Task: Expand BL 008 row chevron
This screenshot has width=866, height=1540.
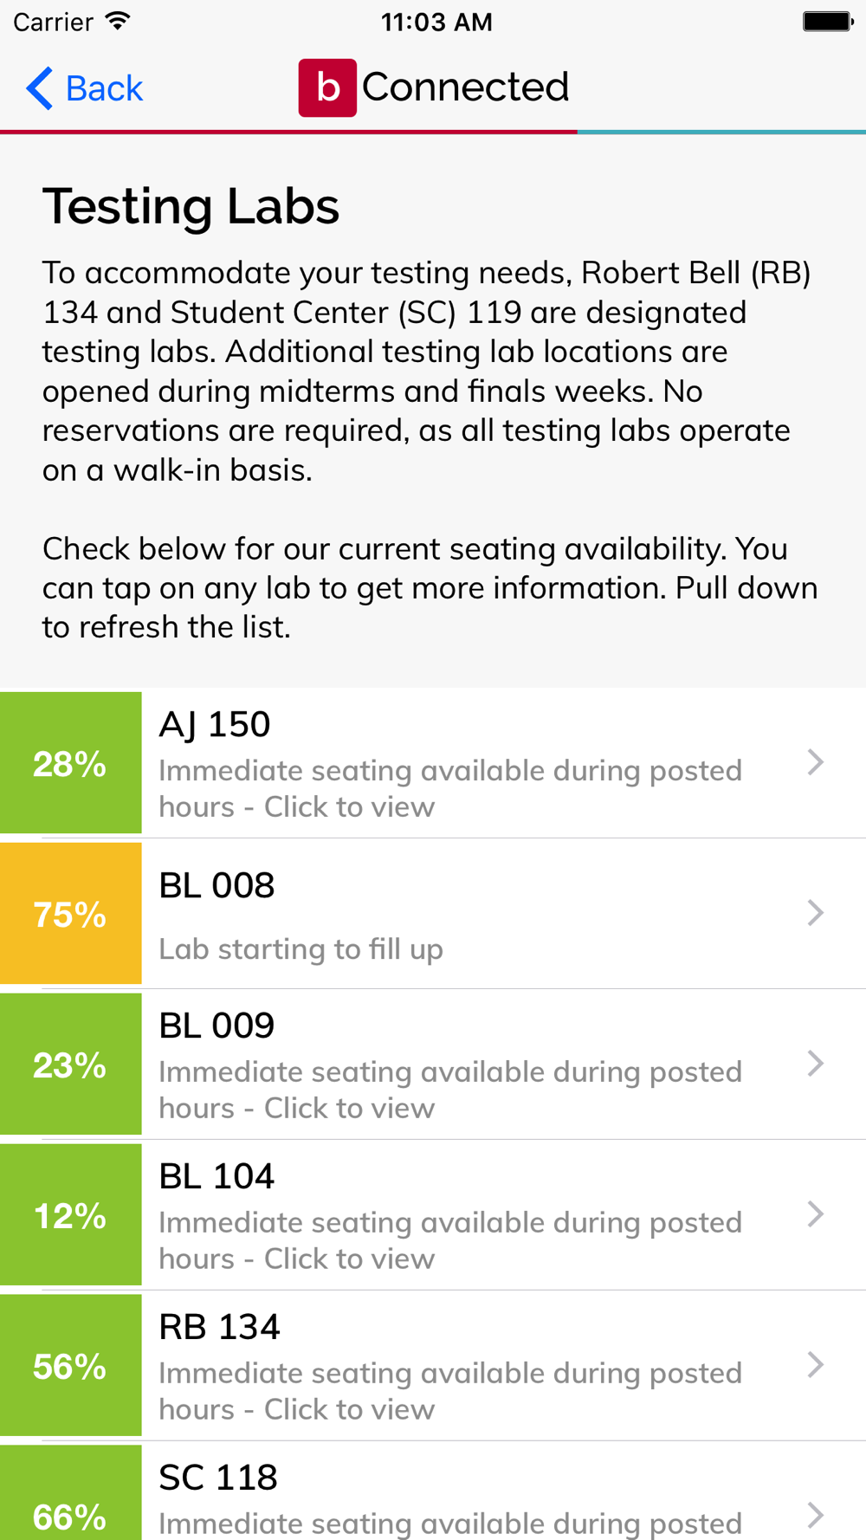Action: [814, 913]
